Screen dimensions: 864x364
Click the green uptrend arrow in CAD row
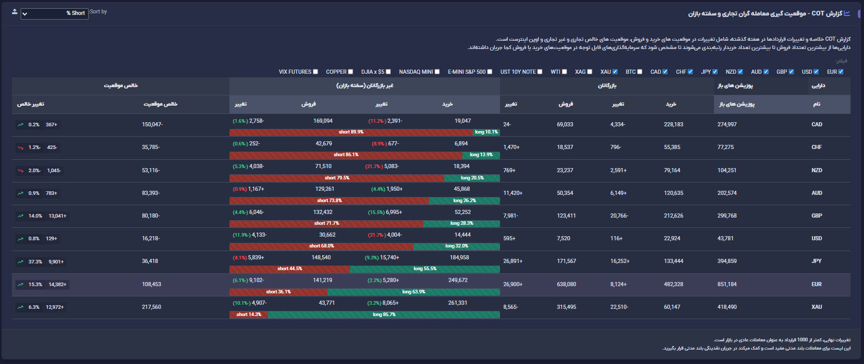[20, 125]
